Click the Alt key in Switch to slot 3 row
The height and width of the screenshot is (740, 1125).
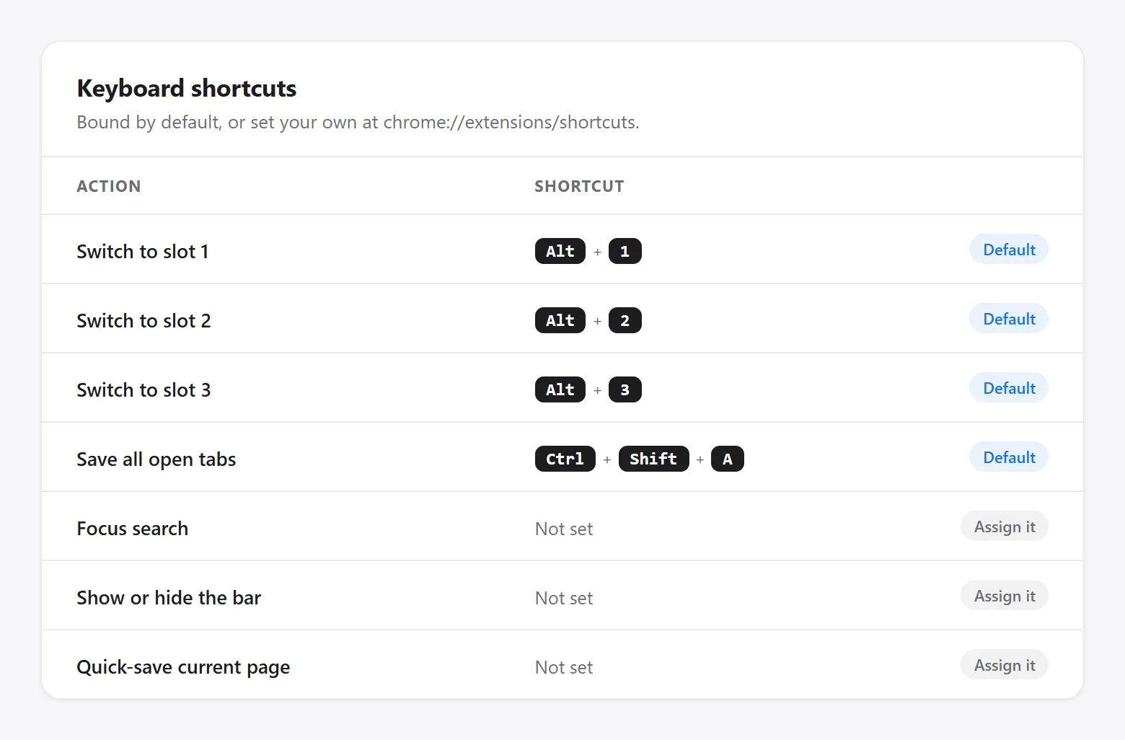pyautogui.click(x=560, y=389)
